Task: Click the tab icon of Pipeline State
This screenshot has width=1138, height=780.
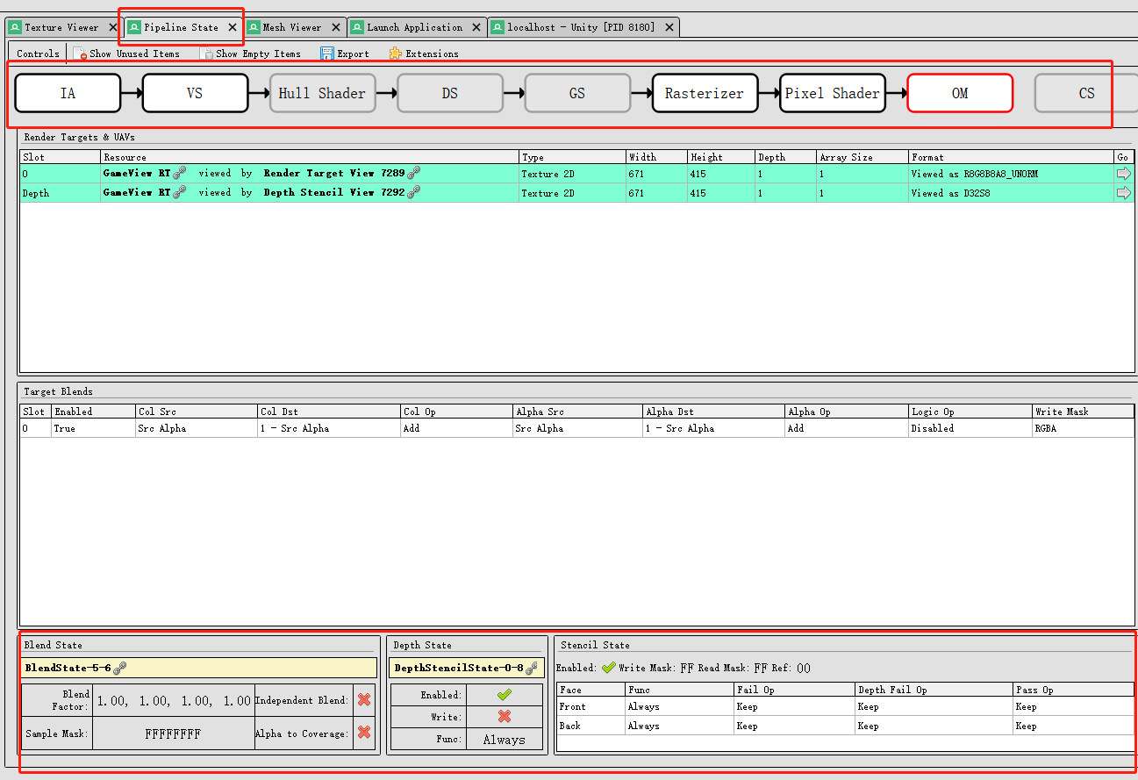Action: tap(134, 27)
